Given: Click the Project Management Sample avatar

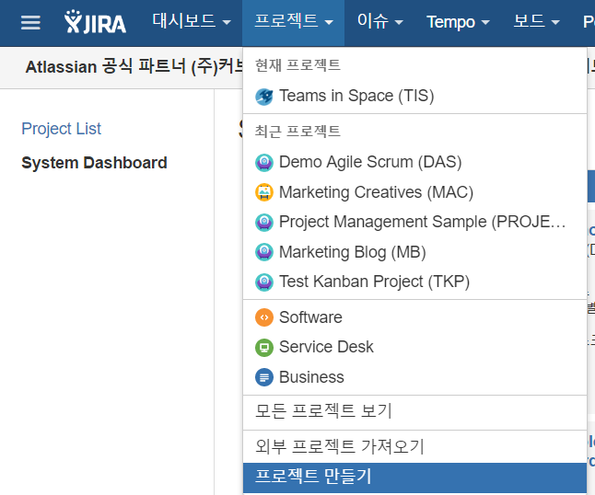Looking at the screenshot, I should pos(264,222).
